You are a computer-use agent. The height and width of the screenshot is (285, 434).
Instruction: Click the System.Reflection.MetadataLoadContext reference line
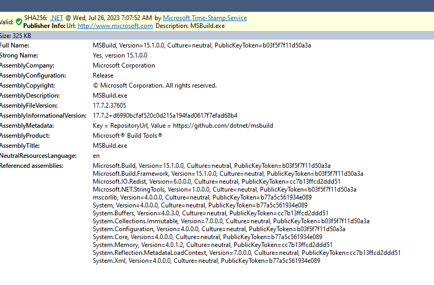tap(246, 253)
